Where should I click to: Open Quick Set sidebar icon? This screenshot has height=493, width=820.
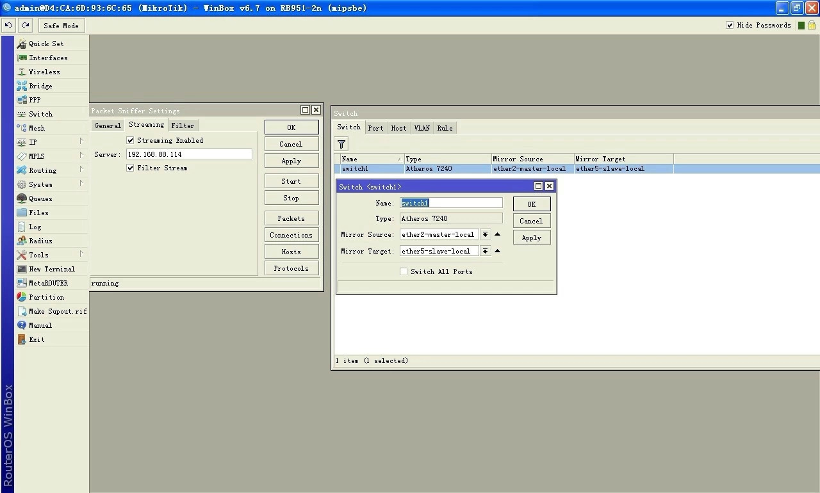[x=22, y=44]
